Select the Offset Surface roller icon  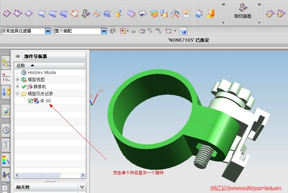tap(153, 14)
